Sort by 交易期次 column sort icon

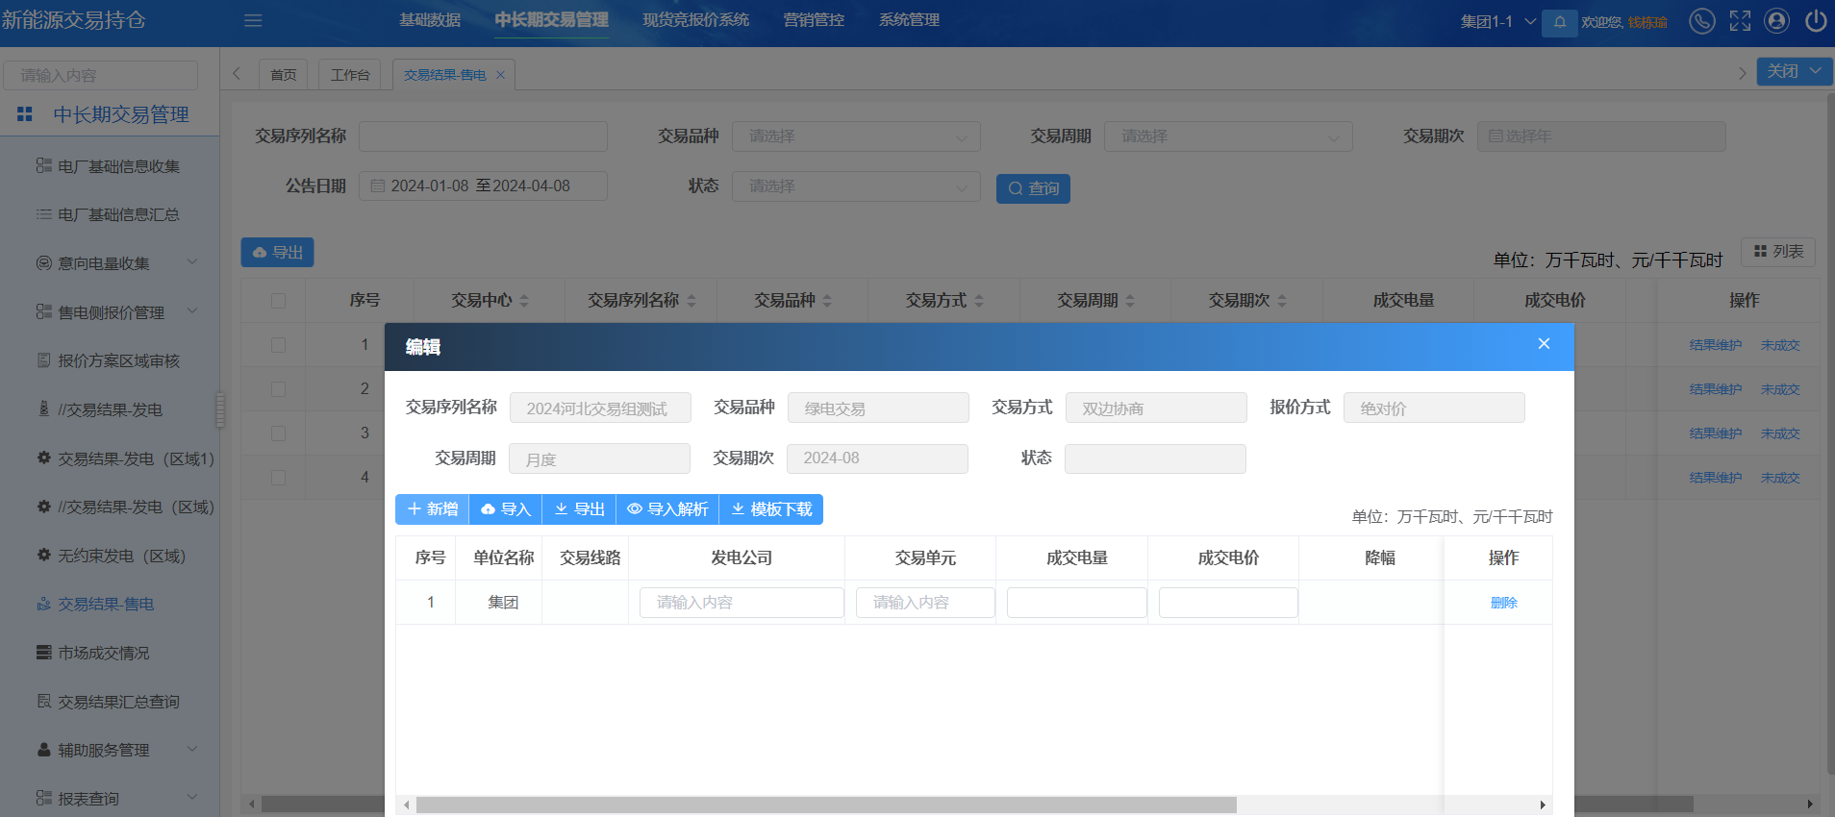(x=1282, y=301)
